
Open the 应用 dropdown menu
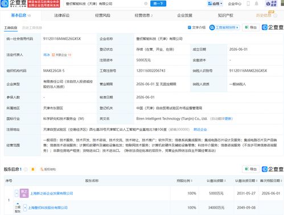(215, 3)
